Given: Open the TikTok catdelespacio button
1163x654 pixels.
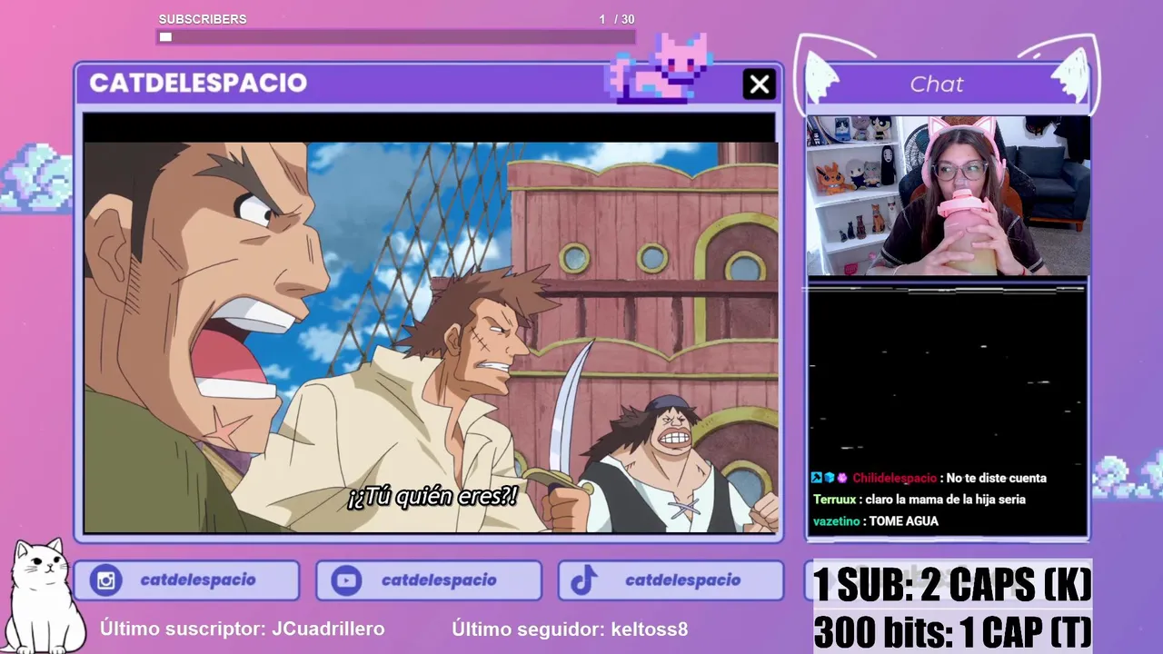Looking at the screenshot, I should coord(671,580).
